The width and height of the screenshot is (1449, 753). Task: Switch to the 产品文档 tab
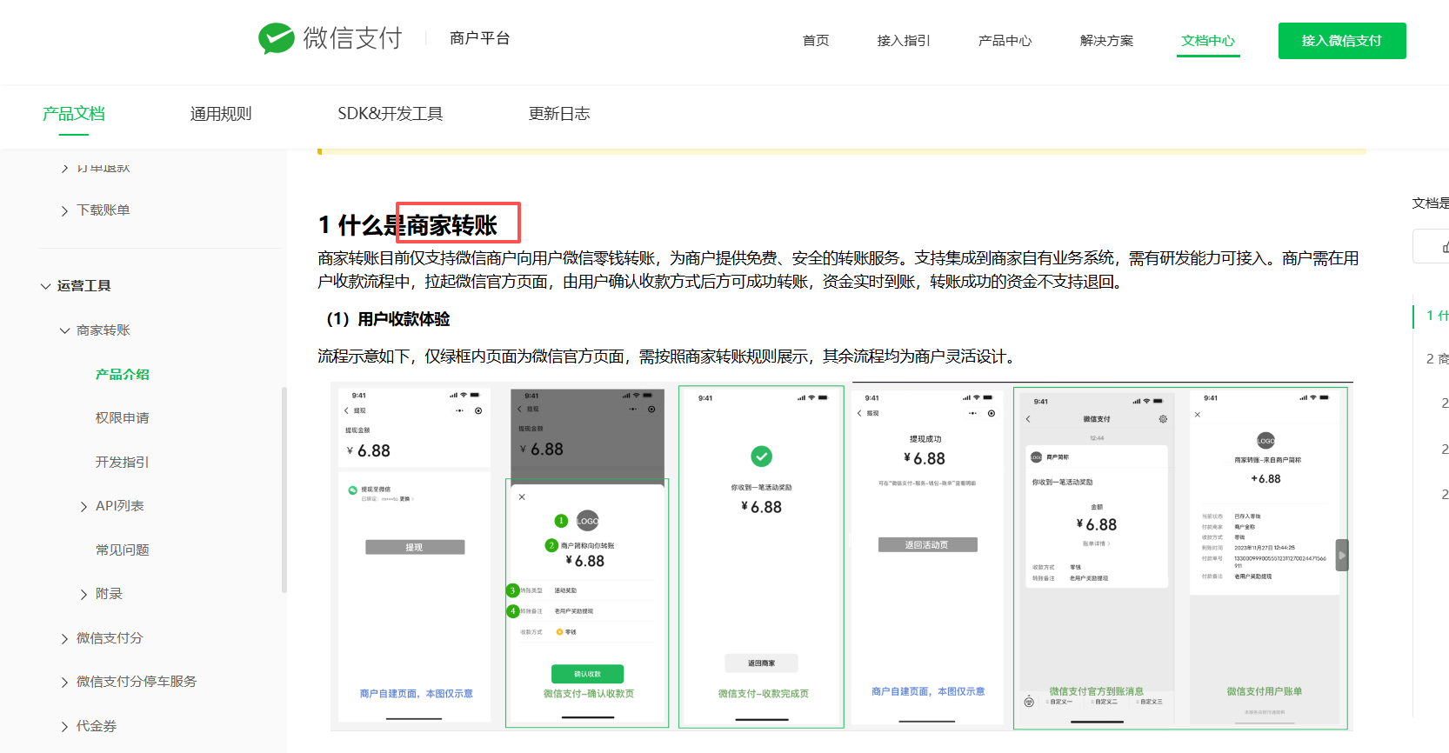point(74,114)
